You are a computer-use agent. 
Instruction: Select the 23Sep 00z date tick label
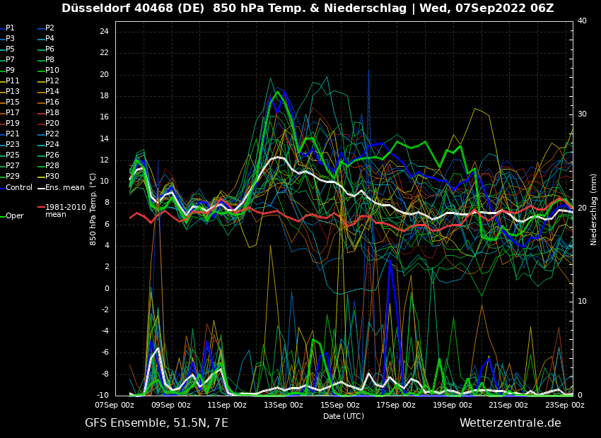tap(564, 406)
